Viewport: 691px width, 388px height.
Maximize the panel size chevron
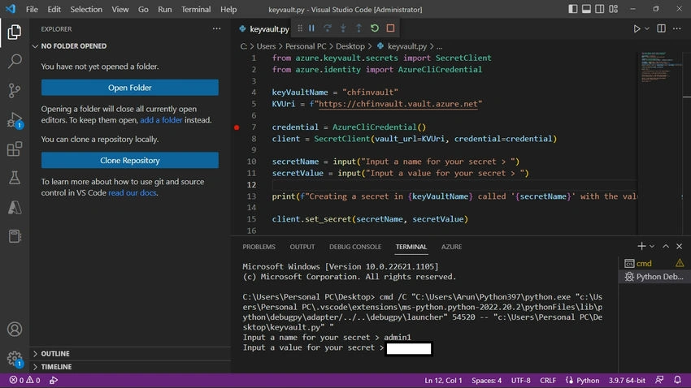tap(666, 246)
